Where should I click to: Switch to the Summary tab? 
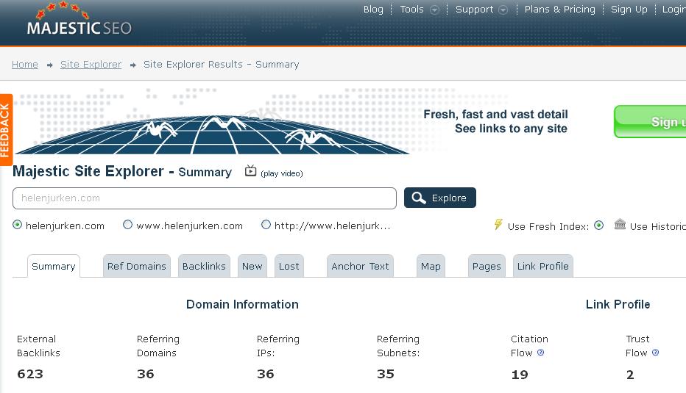[54, 266]
